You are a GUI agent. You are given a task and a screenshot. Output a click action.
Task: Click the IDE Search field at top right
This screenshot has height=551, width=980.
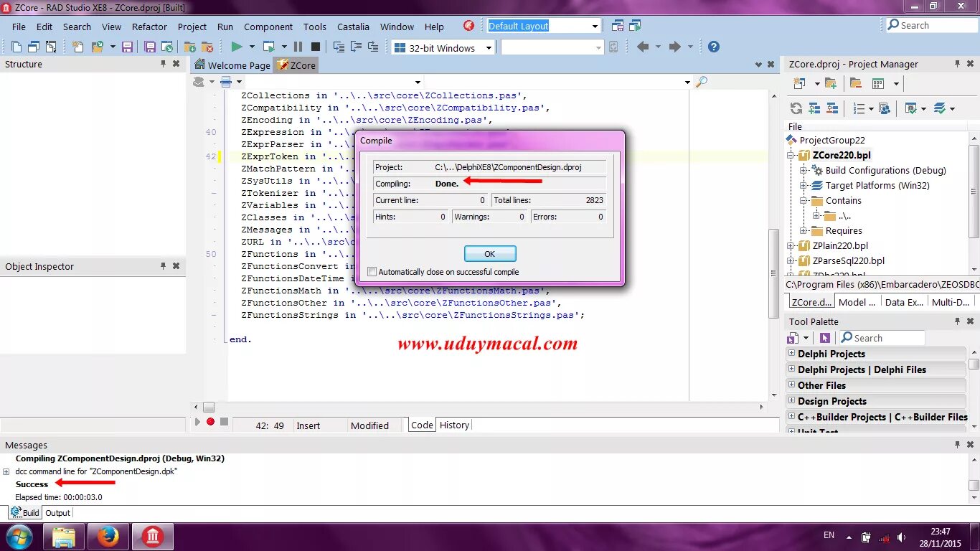(x=931, y=25)
